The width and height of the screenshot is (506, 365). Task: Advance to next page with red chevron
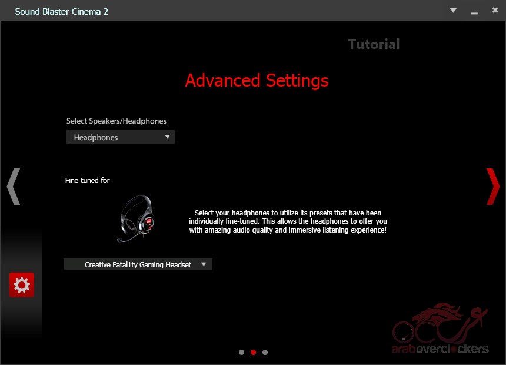[493, 187]
